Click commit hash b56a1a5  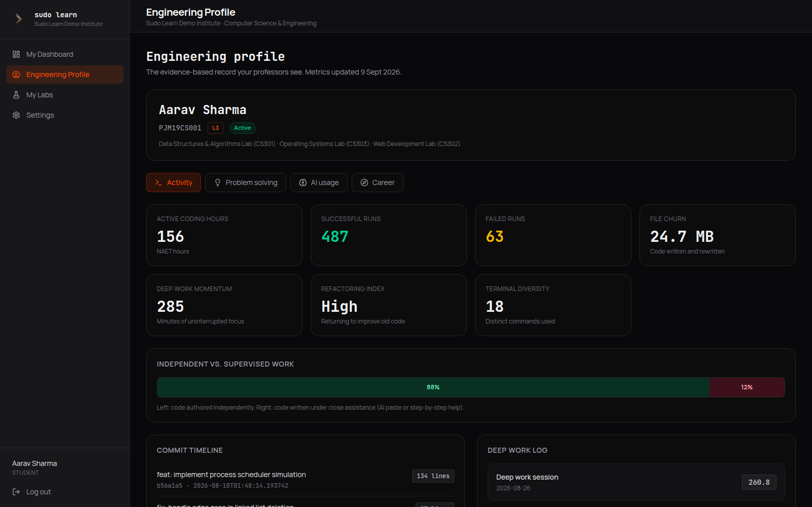(x=170, y=486)
